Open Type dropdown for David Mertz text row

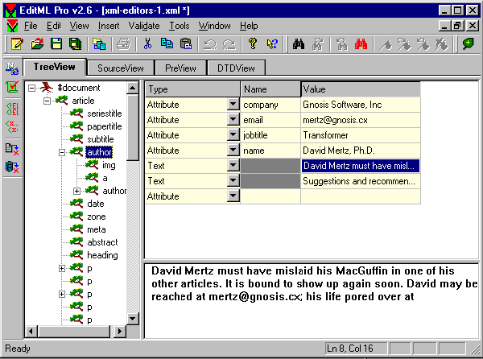tap(233, 166)
